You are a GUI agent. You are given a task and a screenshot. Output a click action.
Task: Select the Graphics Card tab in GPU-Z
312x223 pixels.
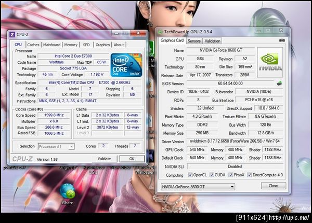172,40
